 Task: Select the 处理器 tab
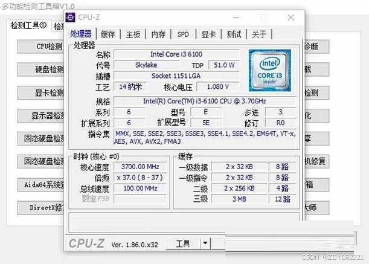click(x=81, y=34)
